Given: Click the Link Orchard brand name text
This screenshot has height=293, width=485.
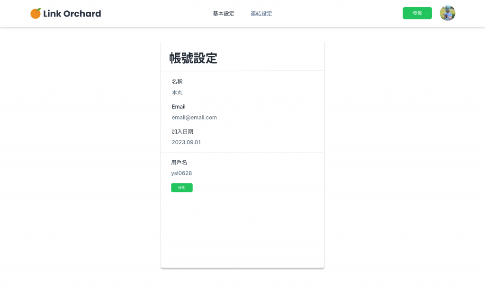Looking at the screenshot, I should click(72, 14).
